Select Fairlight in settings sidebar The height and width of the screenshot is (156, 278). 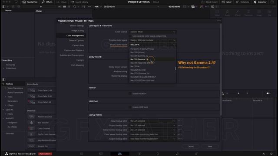click(x=80, y=60)
